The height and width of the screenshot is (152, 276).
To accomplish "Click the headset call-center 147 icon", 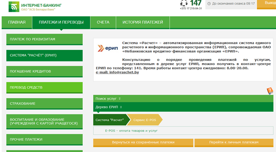I will click(184, 3).
